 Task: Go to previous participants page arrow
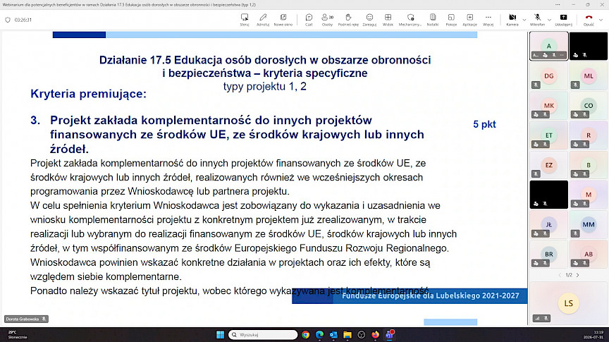tap(560, 275)
